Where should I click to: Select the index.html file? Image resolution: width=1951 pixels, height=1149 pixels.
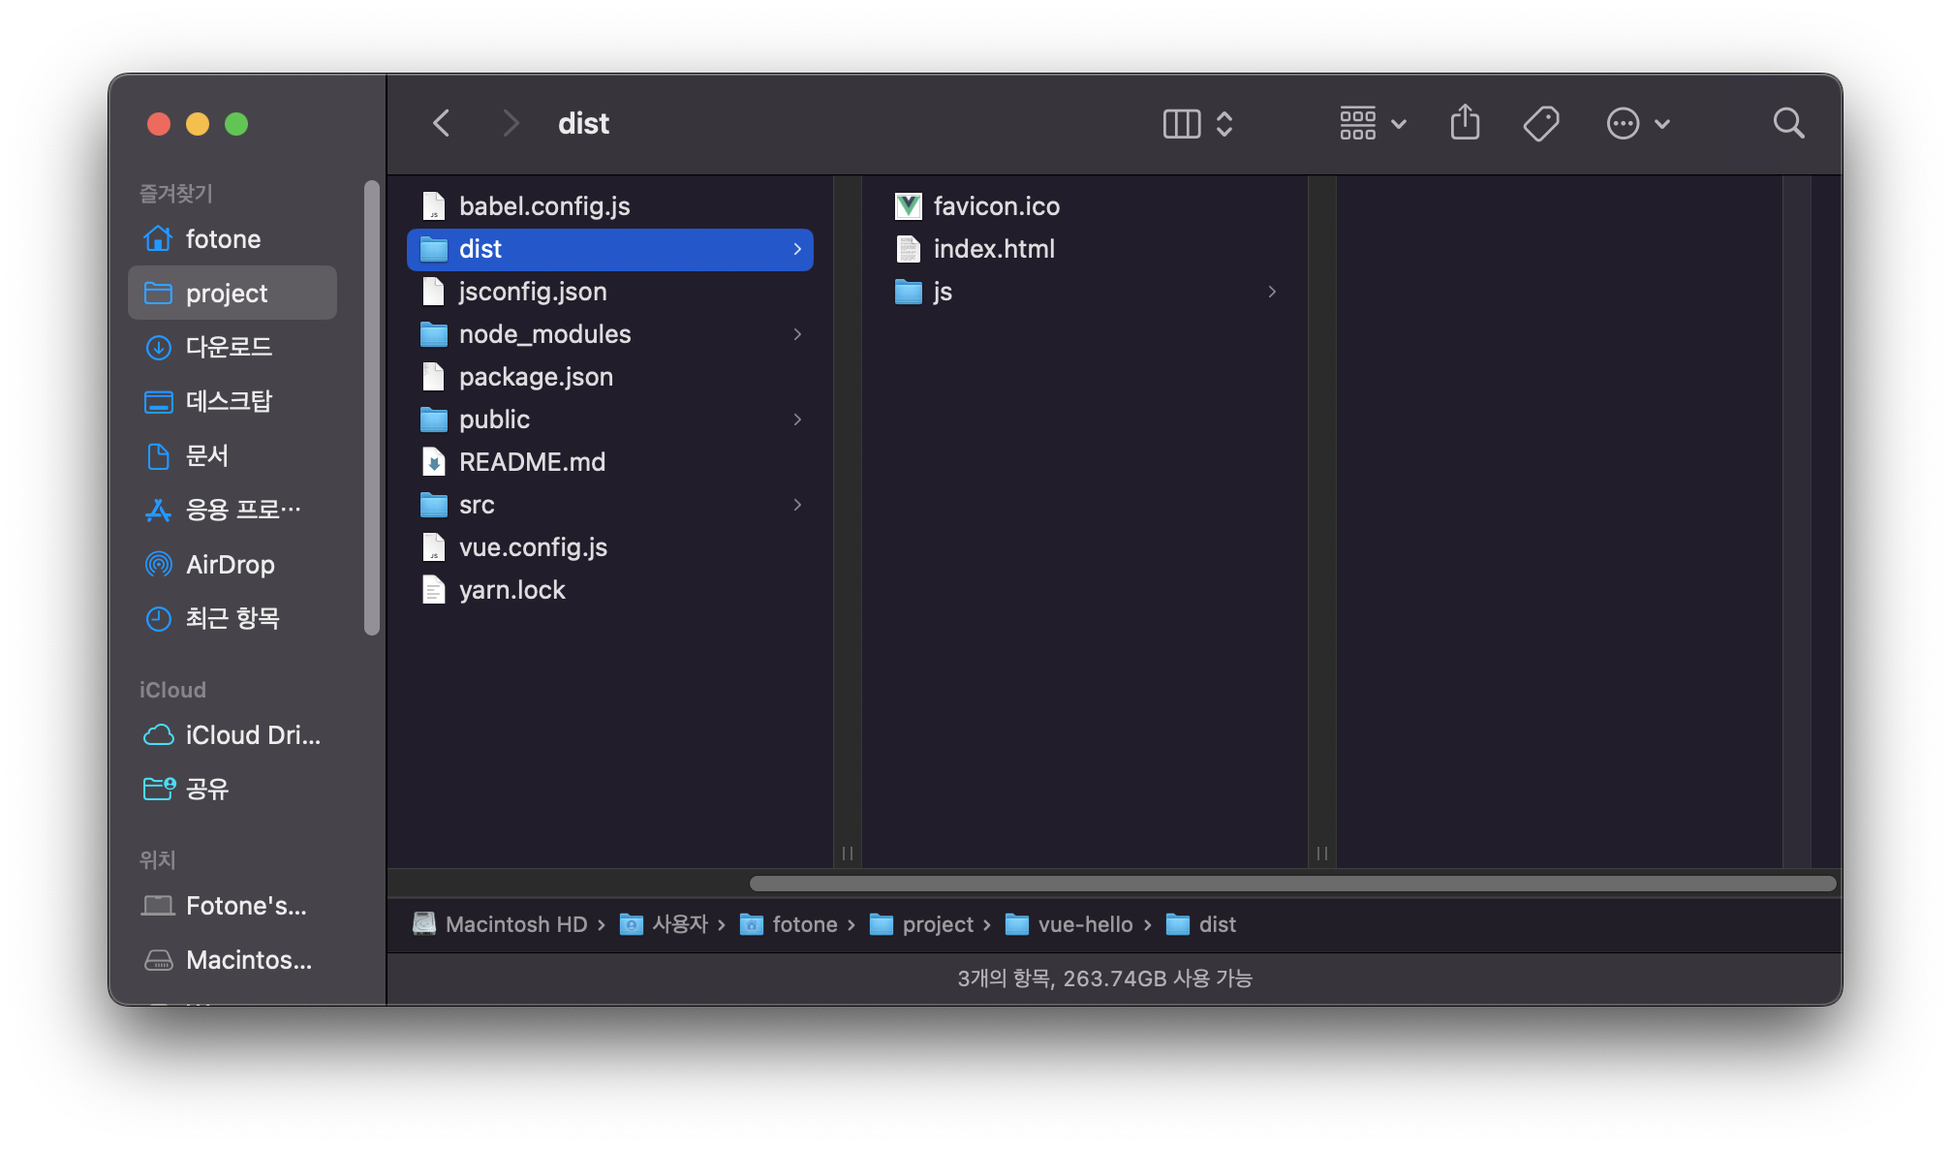1085,249
